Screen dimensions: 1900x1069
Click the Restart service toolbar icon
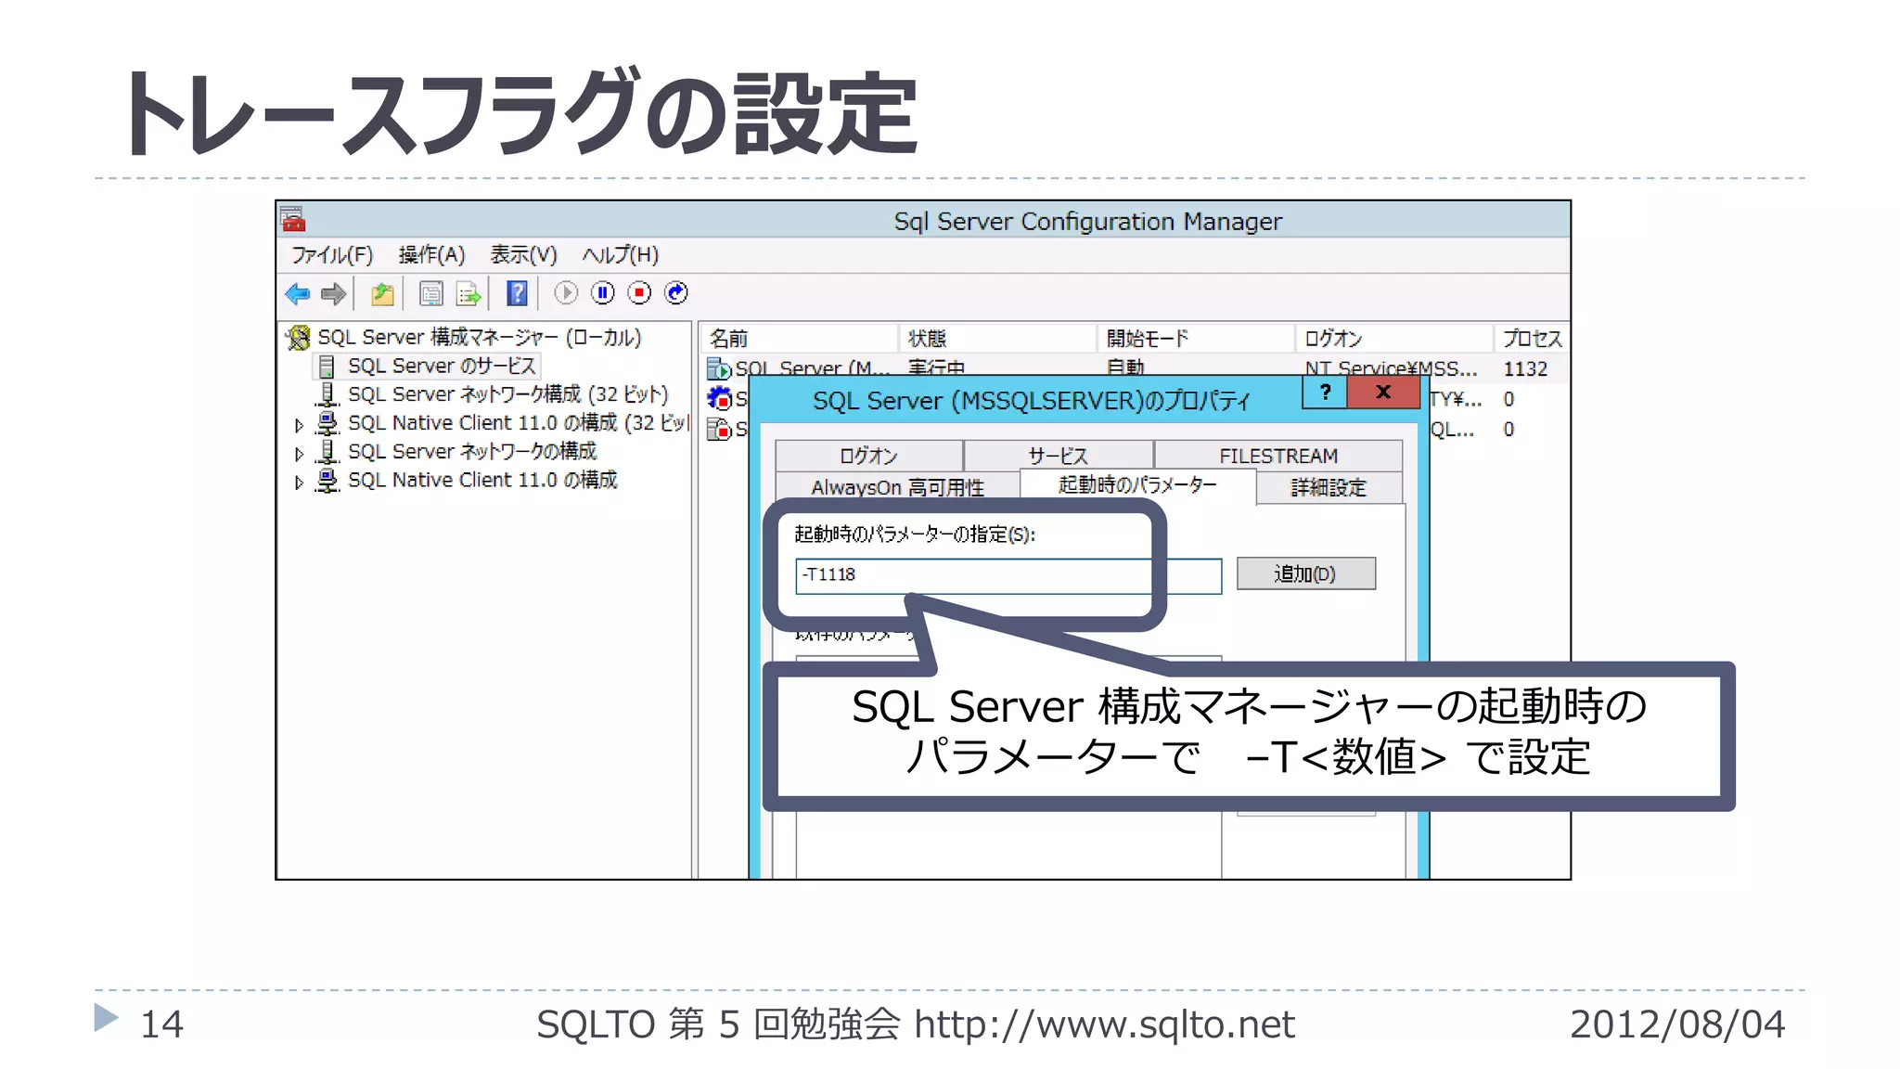[x=677, y=293]
